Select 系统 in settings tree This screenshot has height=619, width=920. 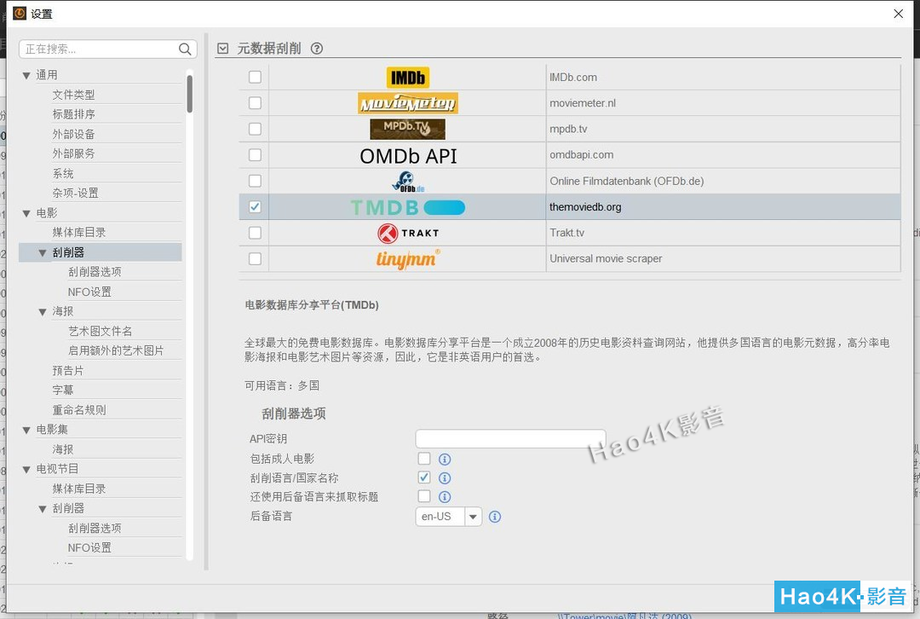(63, 173)
